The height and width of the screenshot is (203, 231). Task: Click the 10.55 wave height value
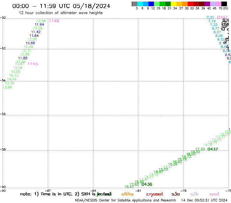[30, 43]
